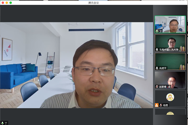Click the microphone icon beside 马亮中国人民大学
The height and width of the screenshot is (125, 188).
[157, 50]
